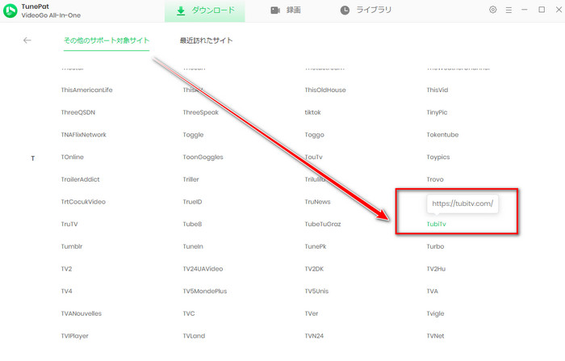Viewport: 565px width, 361px height.
Task: Click the download arrow icon in header
Action: pyautogui.click(x=181, y=10)
